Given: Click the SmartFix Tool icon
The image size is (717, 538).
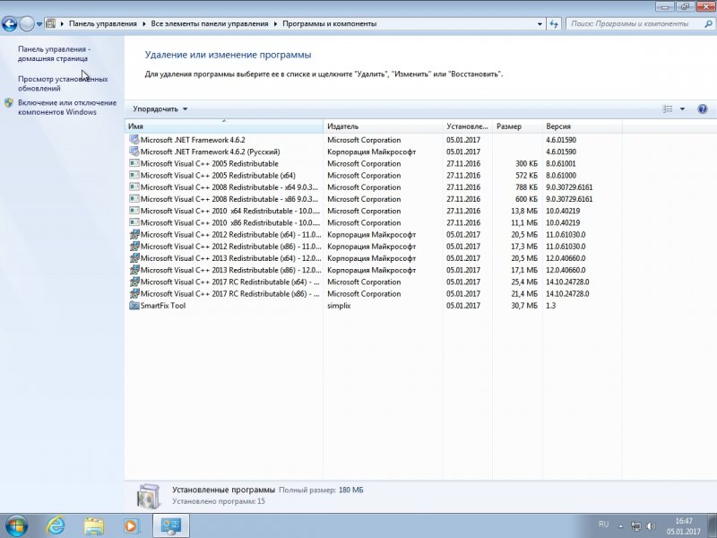Looking at the screenshot, I should pyautogui.click(x=134, y=306).
